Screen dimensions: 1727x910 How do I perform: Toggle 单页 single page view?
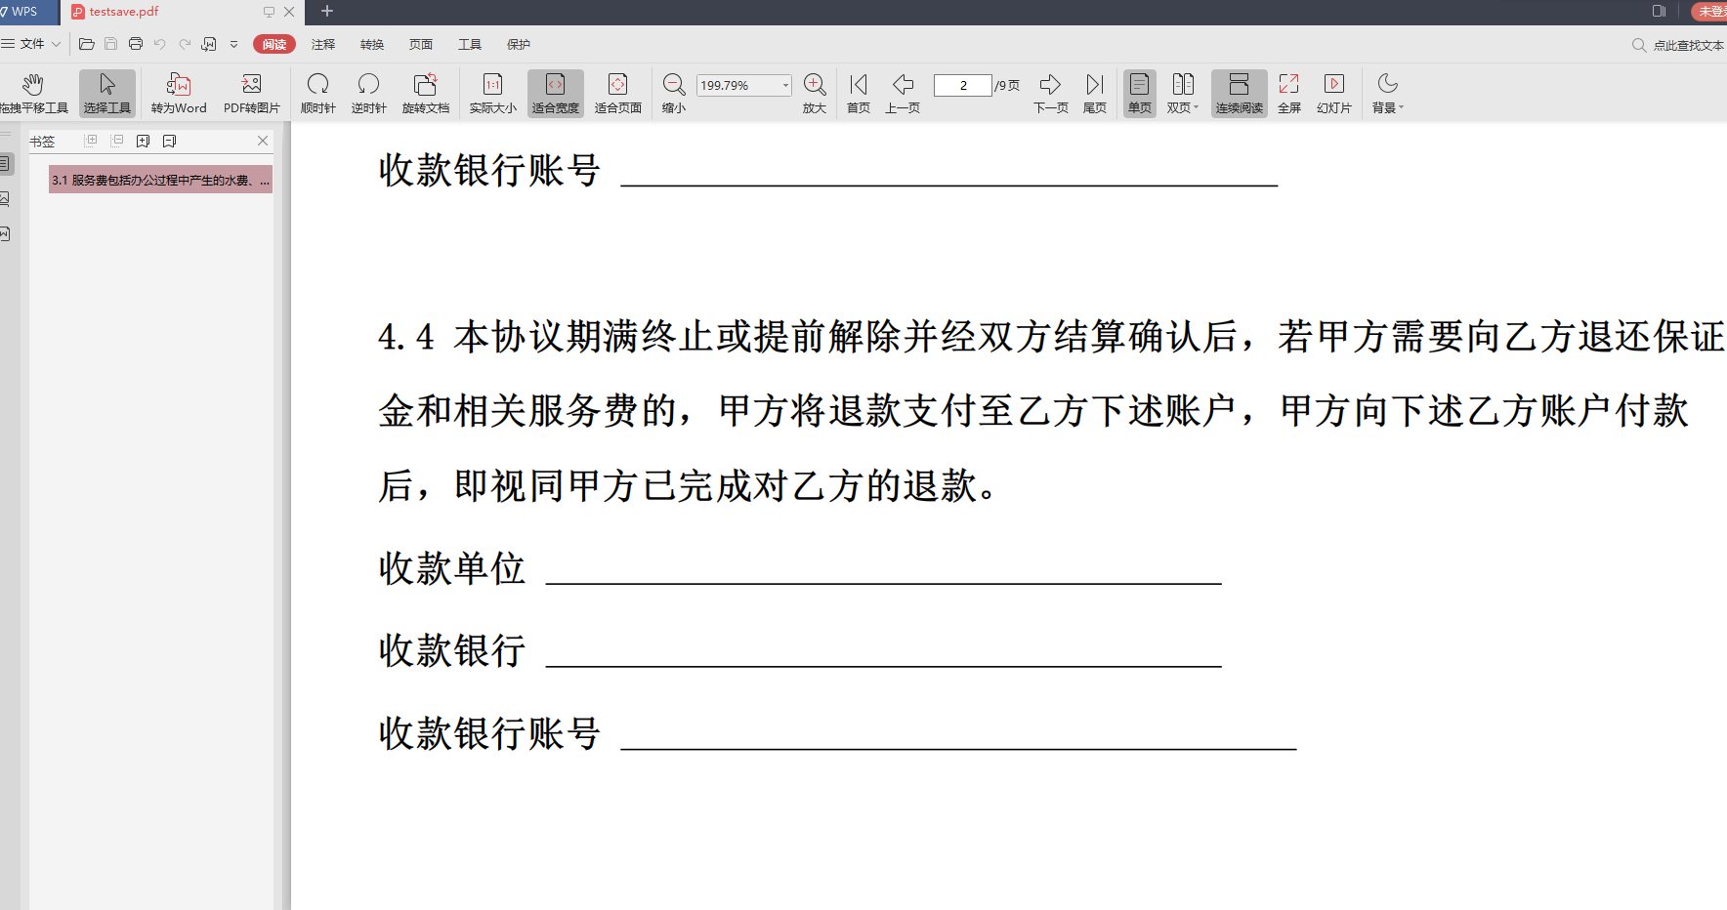tap(1140, 94)
